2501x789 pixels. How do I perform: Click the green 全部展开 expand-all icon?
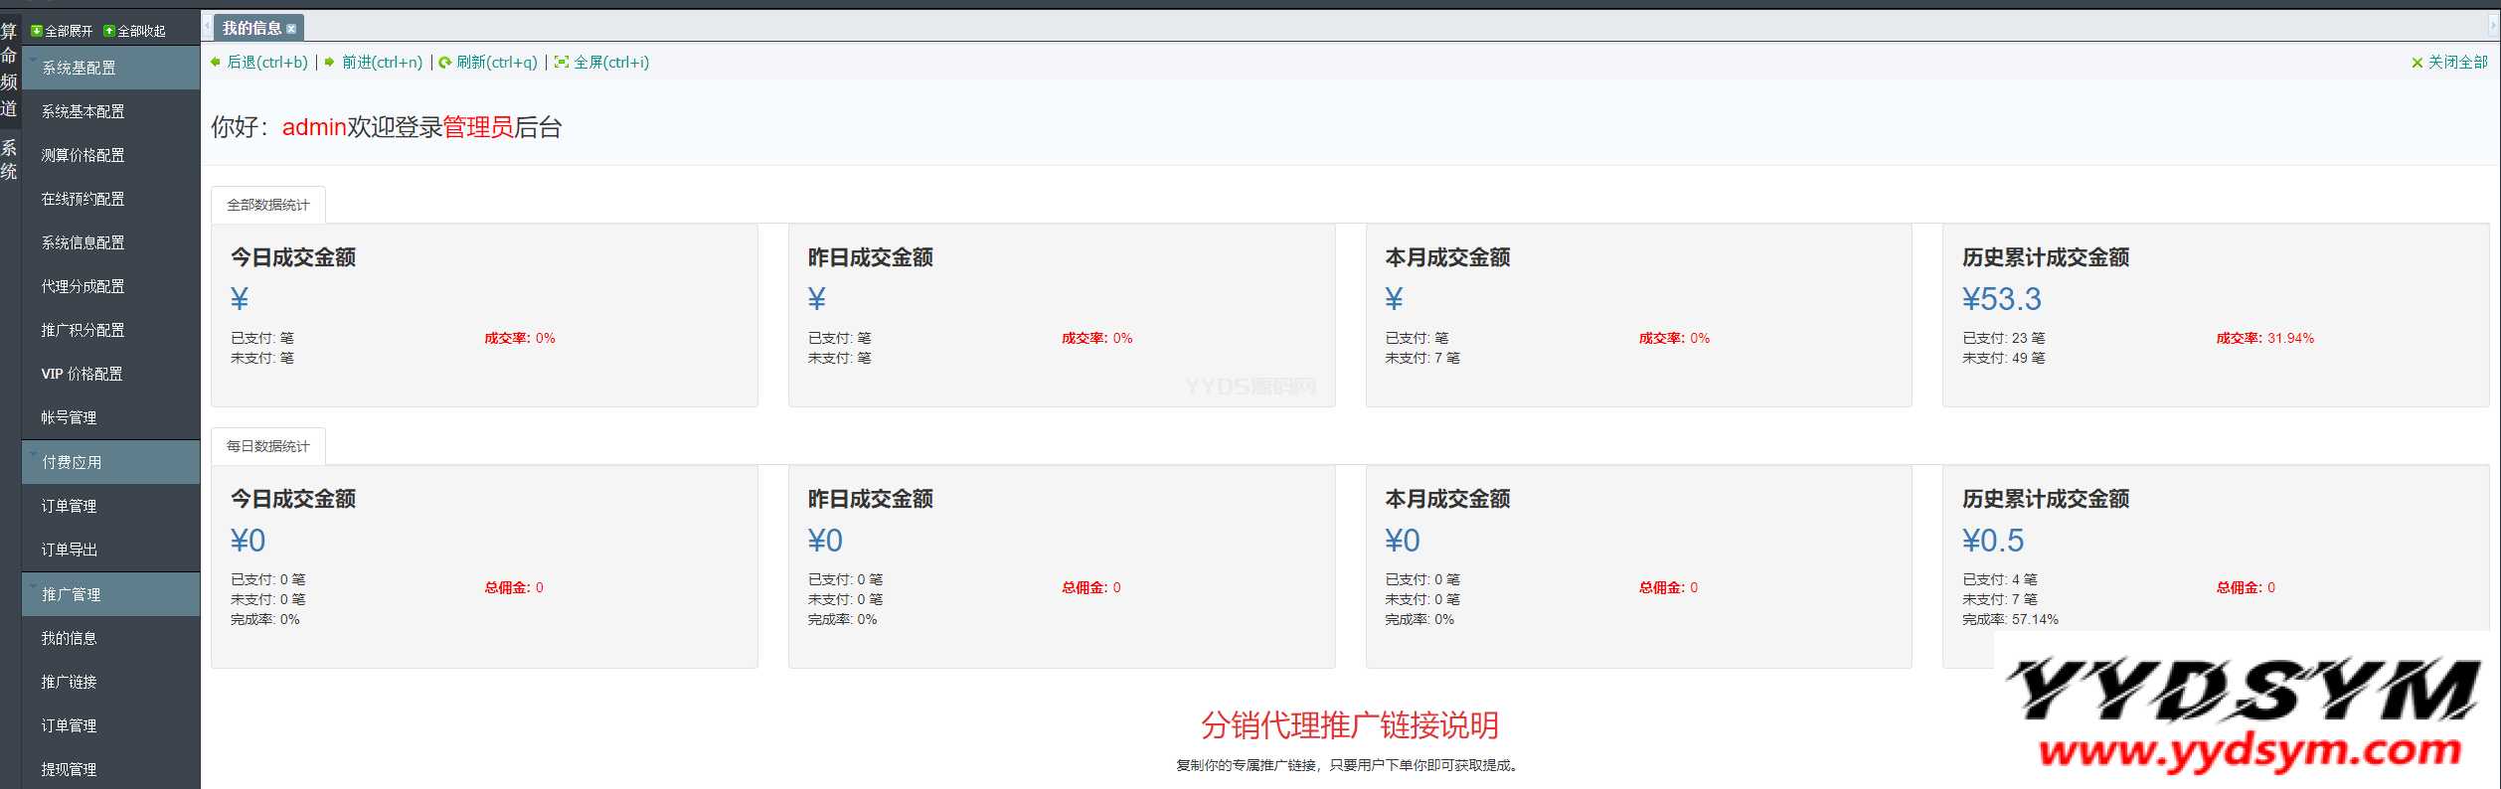(x=37, y=31)
